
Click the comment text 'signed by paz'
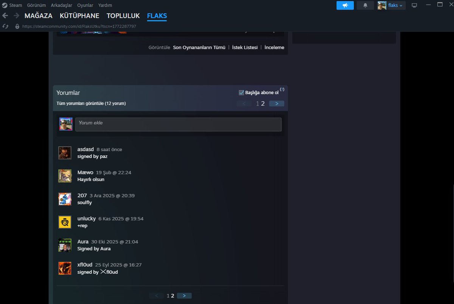click(92, 156)
